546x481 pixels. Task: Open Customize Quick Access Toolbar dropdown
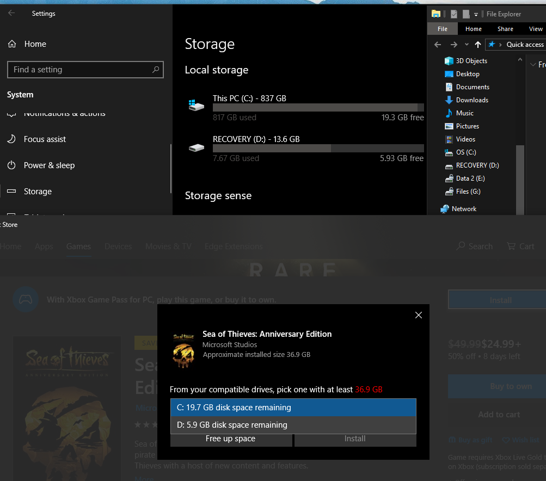pyautogui.click(x=476, y=15)
